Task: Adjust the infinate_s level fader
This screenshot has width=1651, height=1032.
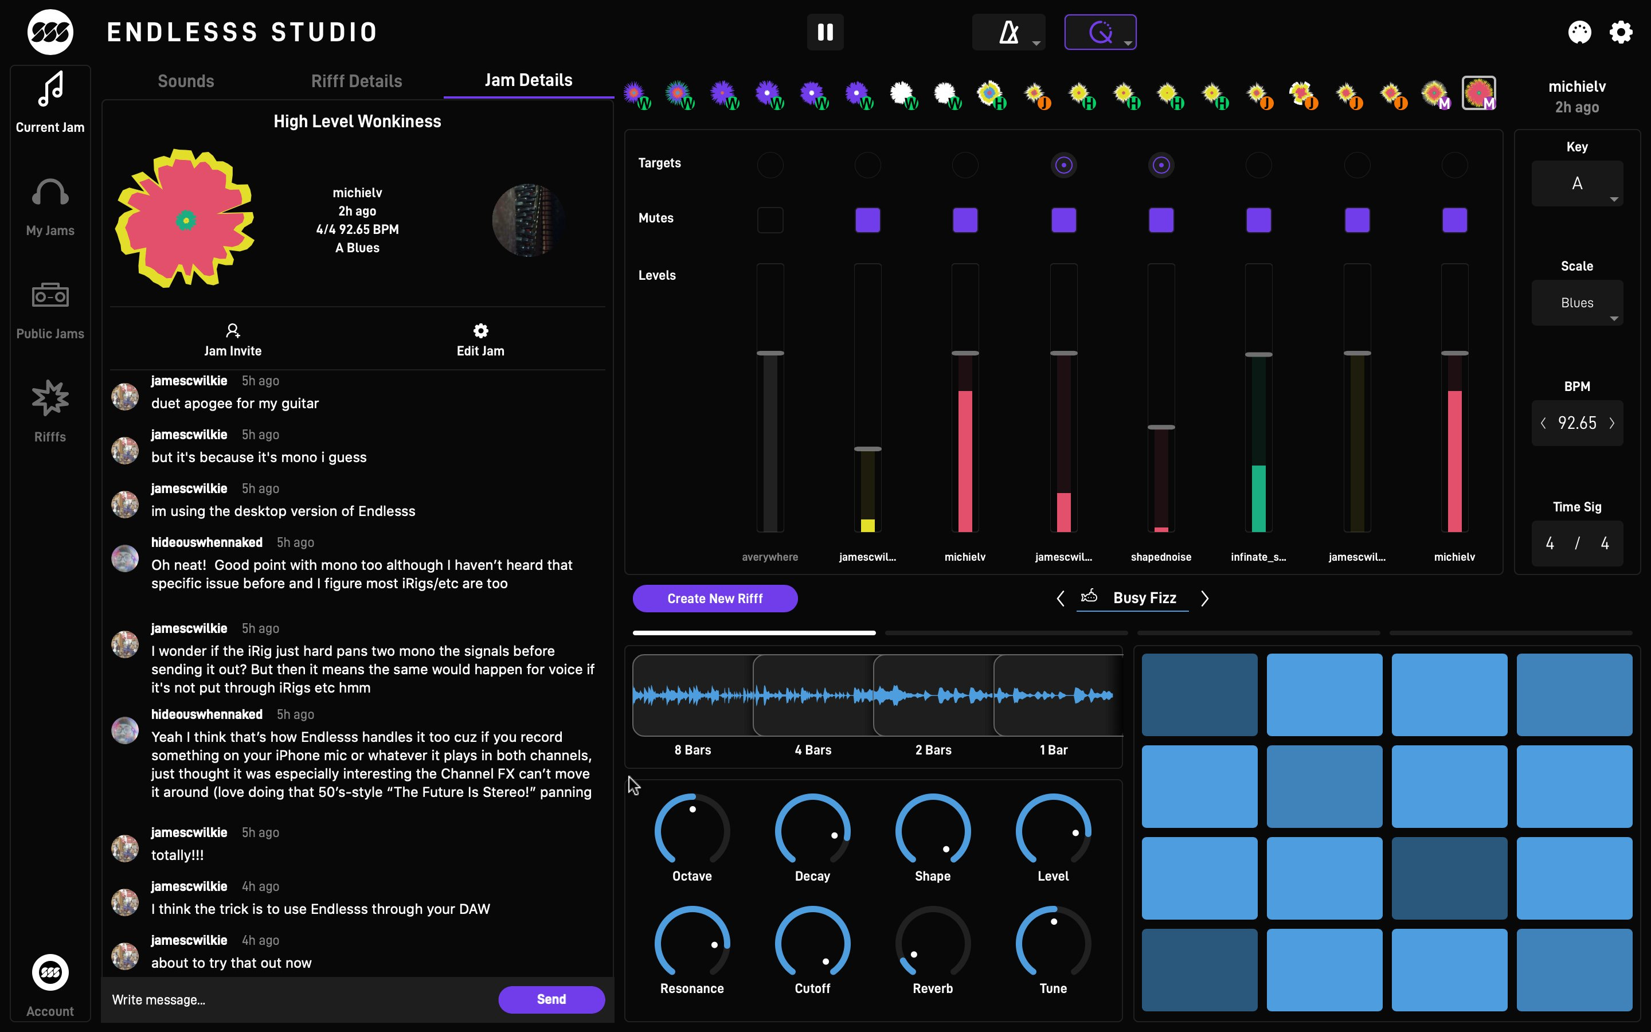Action: point(1259,355)
